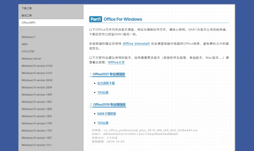Select the Office/WPS sidebar item
This screenshot has width=254, height=151.
[x=51, y=23]
